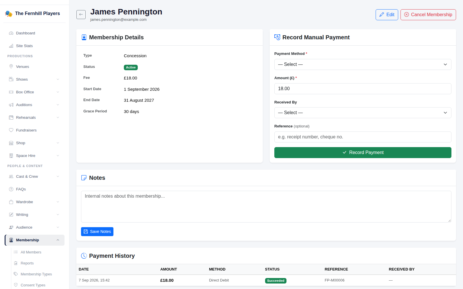Viewport: 463px width, 289px height.
Task: Click the Shows icon in sidebar
Action: point(11,79)
